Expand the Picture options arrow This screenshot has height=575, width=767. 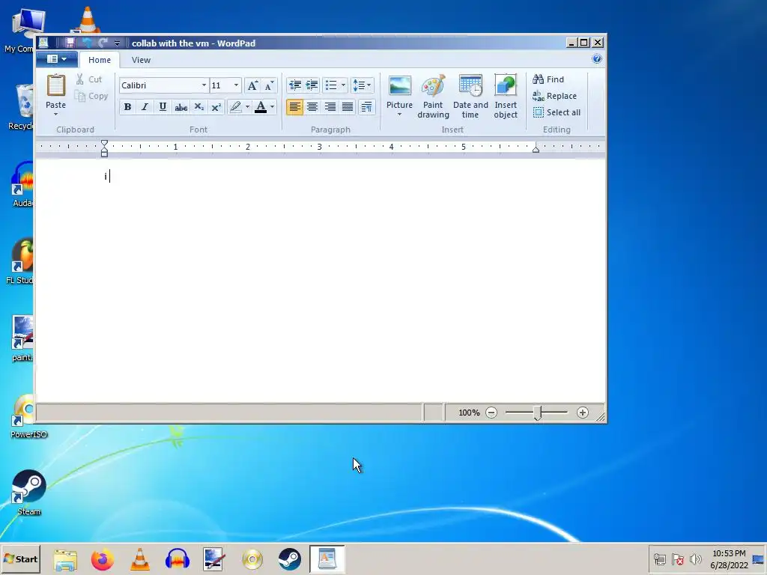(x=399, y=115)
